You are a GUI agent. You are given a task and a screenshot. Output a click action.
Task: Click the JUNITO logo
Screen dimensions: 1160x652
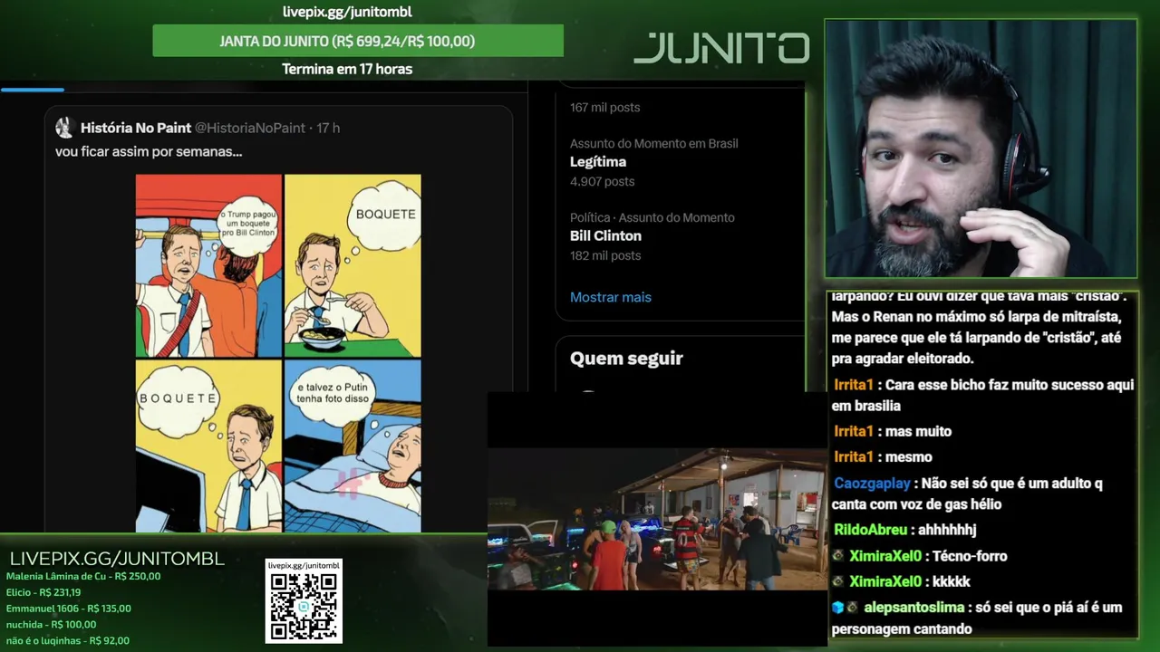pos(721,48)
